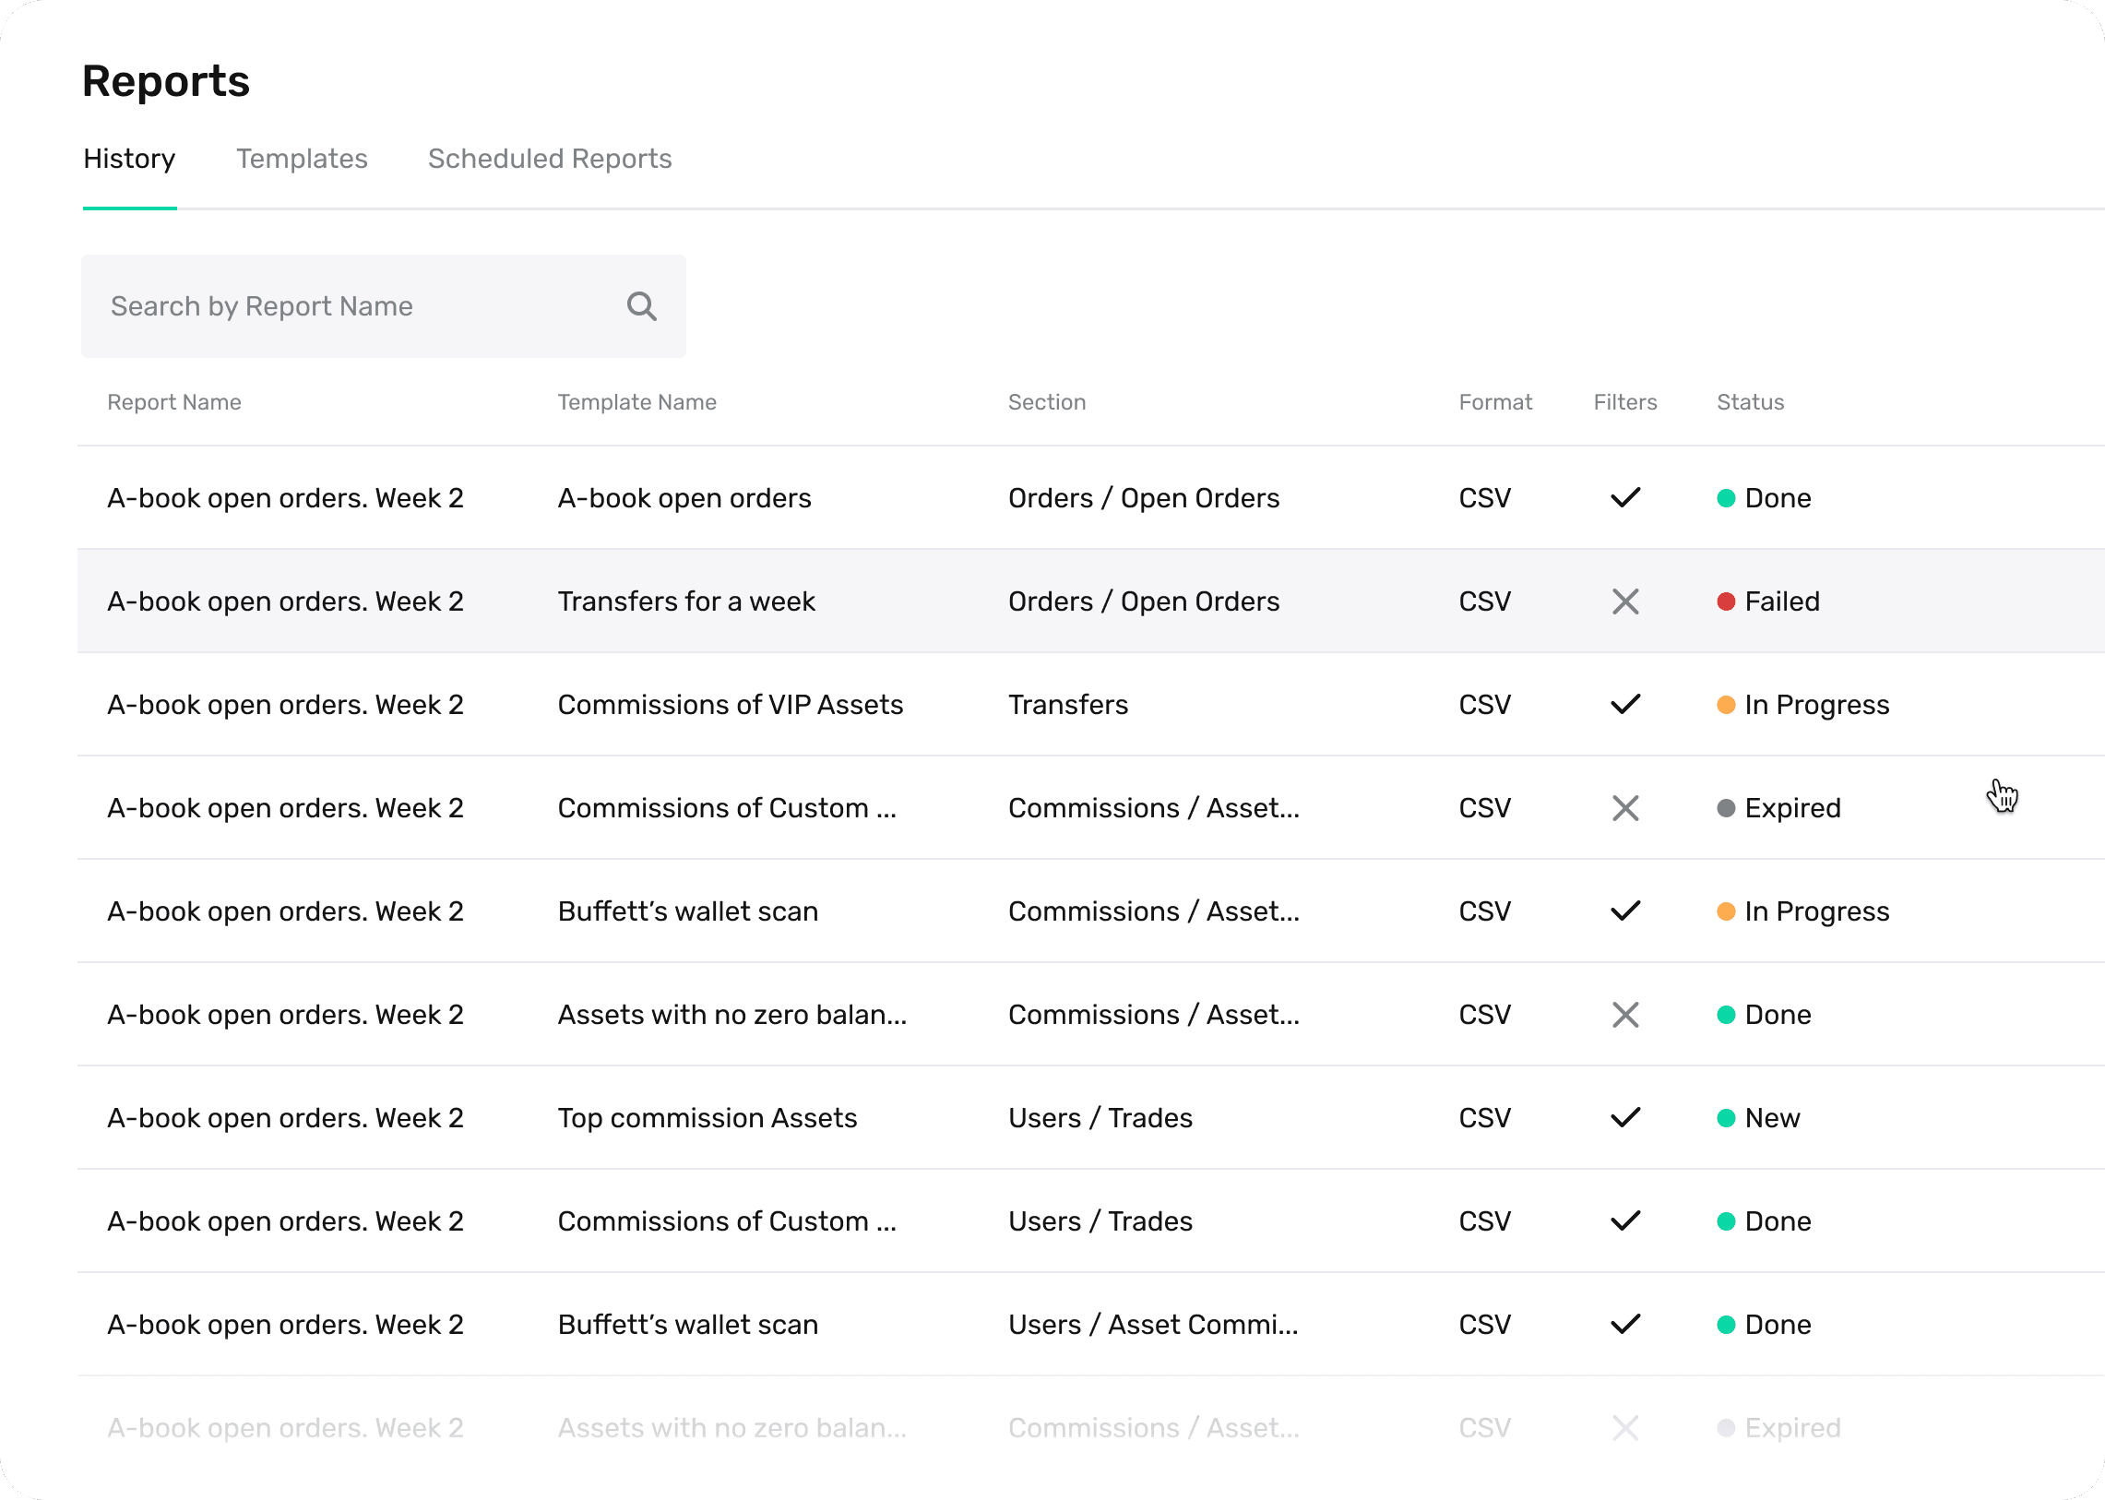The height and width of the screenshot is (1500, 2105).
Task: Open the Transfers for a week row
Action: [685, 601]
